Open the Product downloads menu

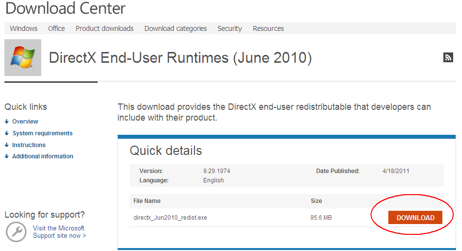pyautogui.click(x=105, y=28)
